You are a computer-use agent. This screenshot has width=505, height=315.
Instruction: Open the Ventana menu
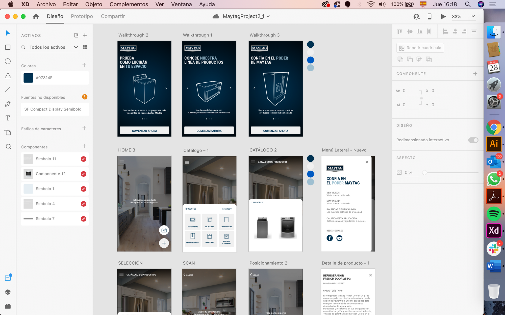coord(181,4)
